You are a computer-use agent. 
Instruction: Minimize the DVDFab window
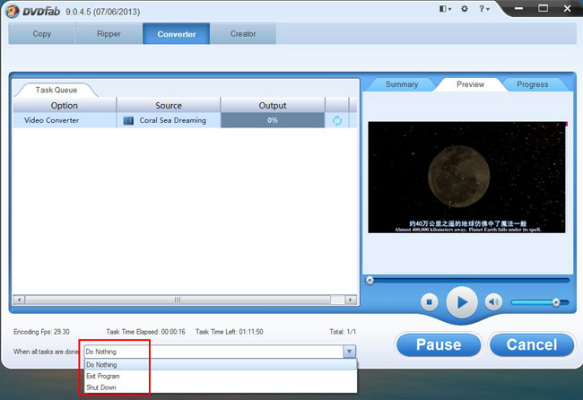[x=518, y=8]
